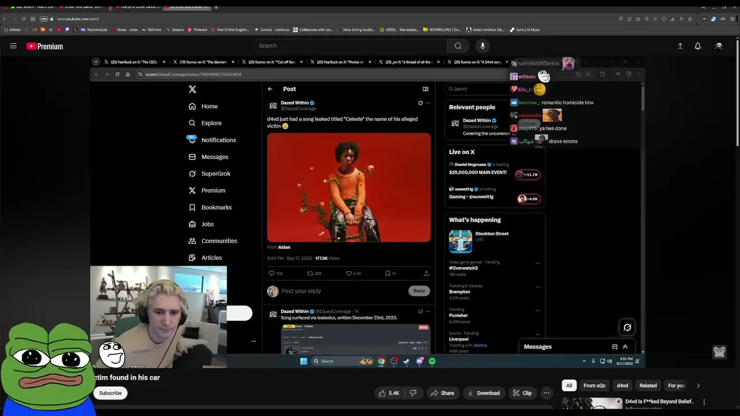Open Notifications in the X sidebar
This screenshot has width=740, height=416.
click(212, 140)
